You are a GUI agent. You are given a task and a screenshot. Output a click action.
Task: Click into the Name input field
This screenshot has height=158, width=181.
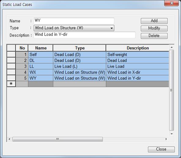coord(74,21)
